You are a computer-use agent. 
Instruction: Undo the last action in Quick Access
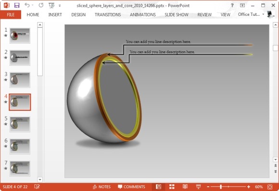pyautogui.click(x=27, y=5)
